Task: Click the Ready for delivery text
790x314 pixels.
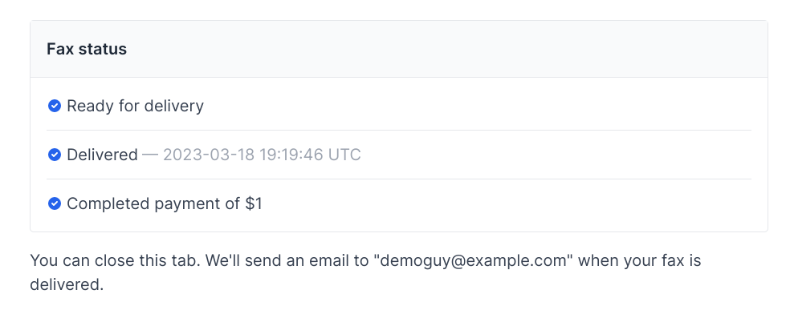Action: click(135, 106)
